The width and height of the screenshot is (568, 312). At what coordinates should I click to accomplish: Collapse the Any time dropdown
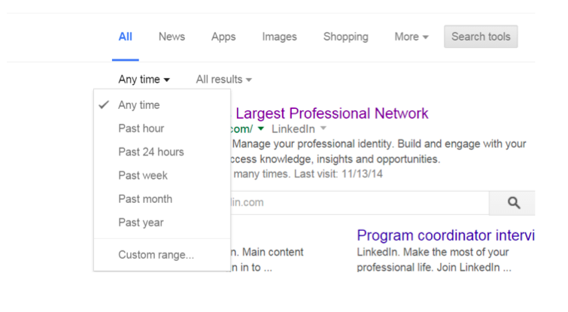tap(144, 79)
